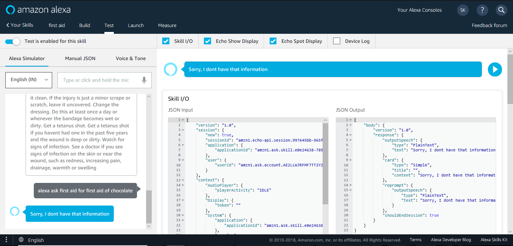The height and width of the screenshot is (246, 513).
Task: Click the microphone icon in input box
Action: click(x=144, y=80)
